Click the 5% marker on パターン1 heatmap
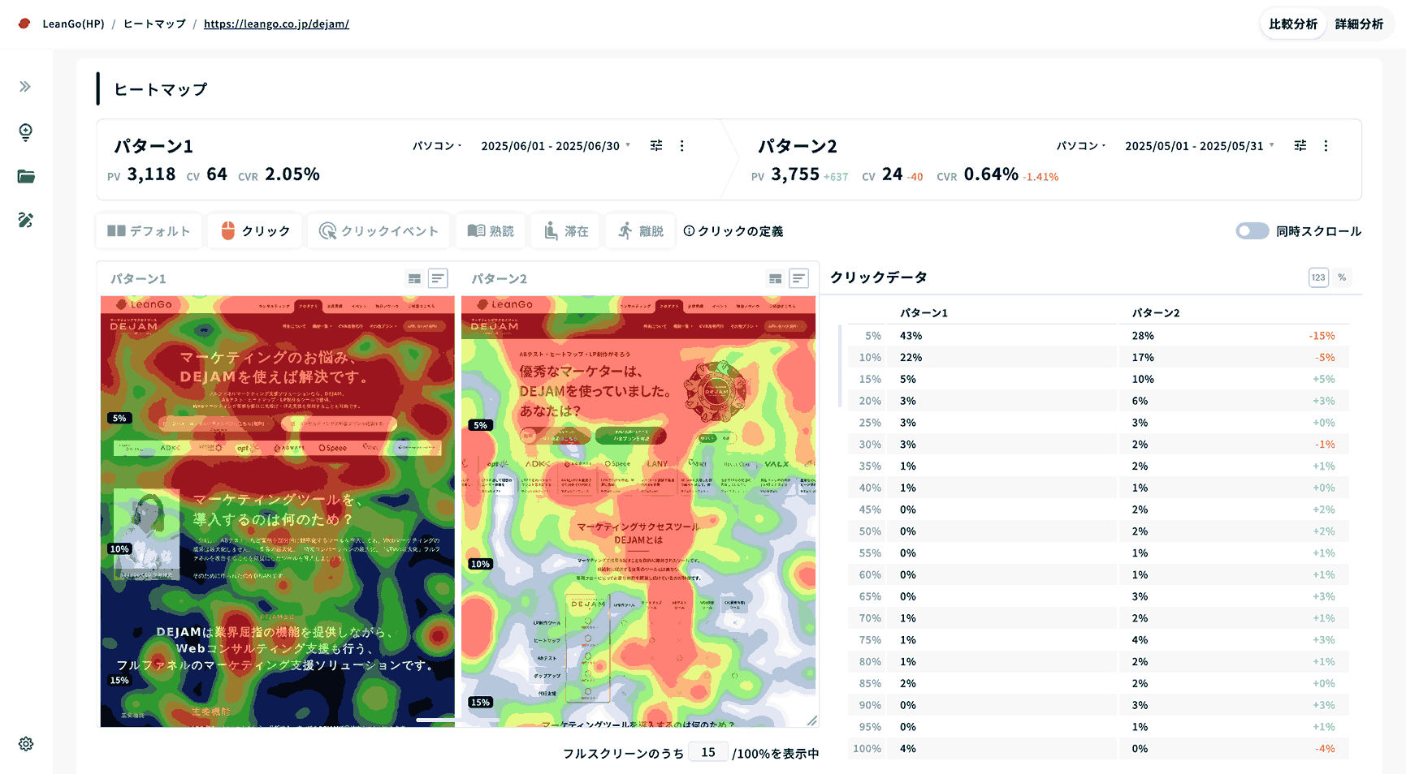Viewport: 1406px width, 774px height. (x=119, y=418)
